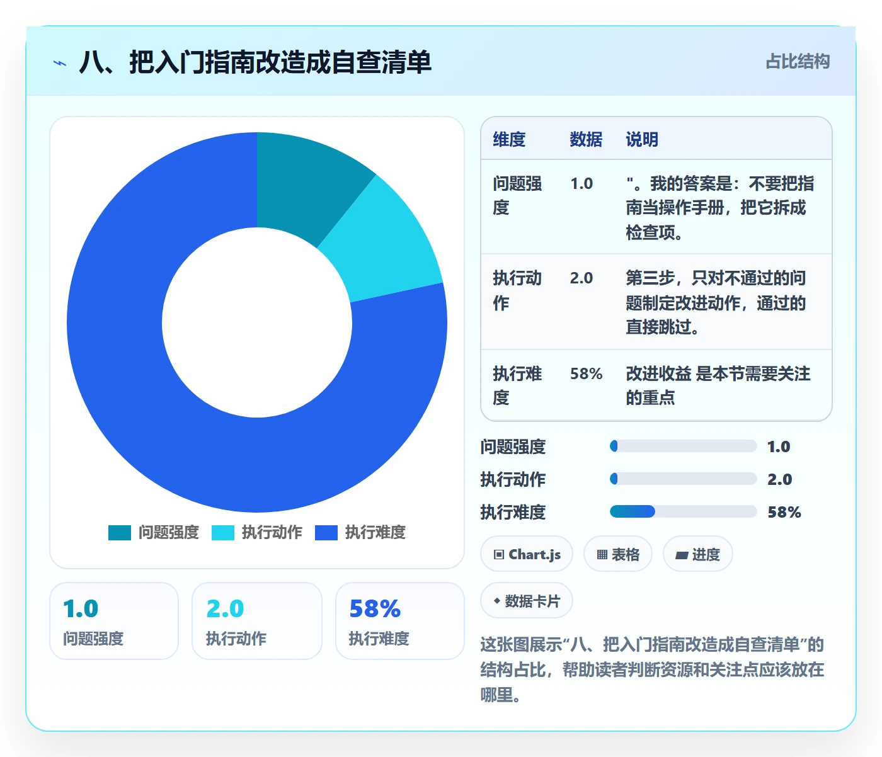Click the title 八、把入门指南改造成自查清单
Image resolution: width=882 pixels, height=757 pixels.
pos(255,62)
